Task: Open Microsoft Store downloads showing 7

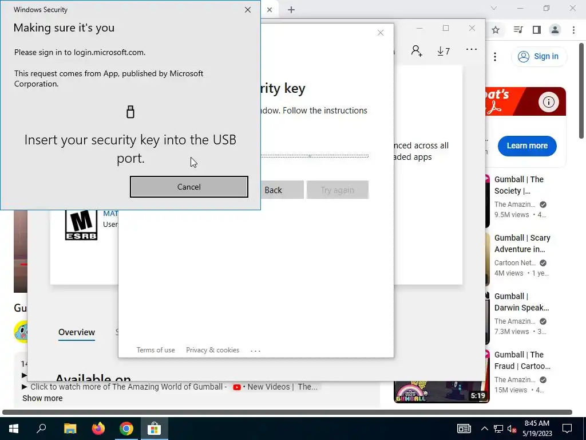Action: (444, 51)
